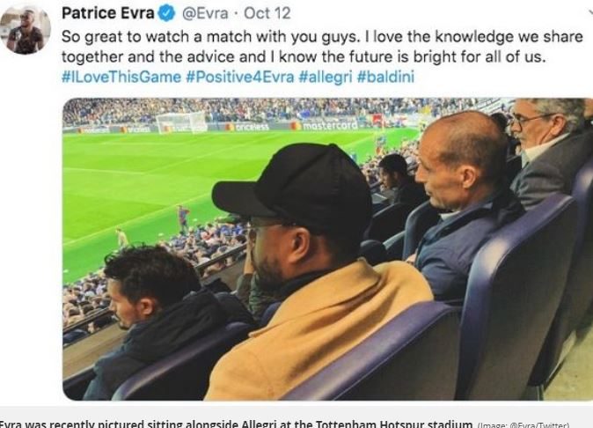Click the @Evra/Twitter image credit
This screenshot has width=593, height=428.
[x=523, y=425]
